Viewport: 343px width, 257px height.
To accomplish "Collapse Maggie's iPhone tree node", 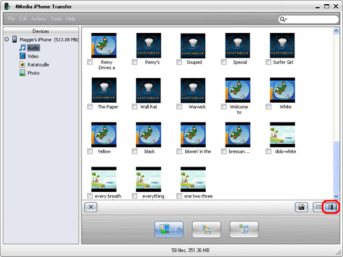I will point(7,39).
